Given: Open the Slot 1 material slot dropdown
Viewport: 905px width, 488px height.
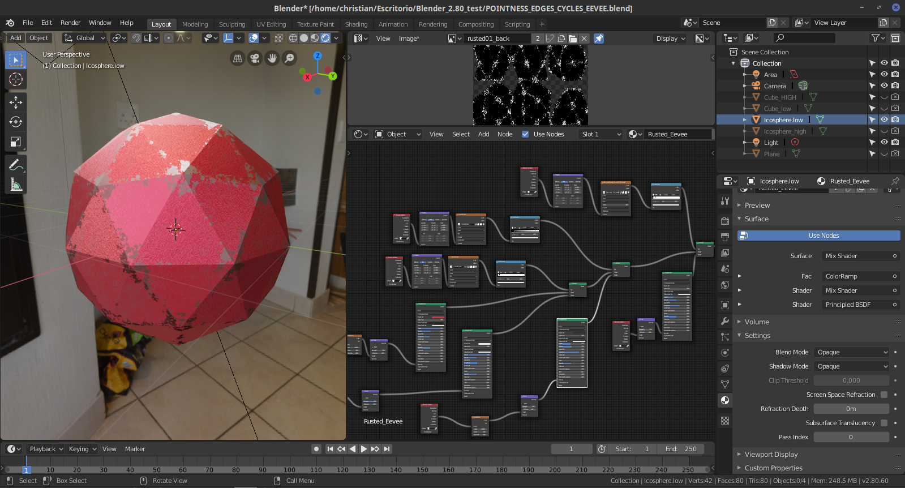Looking at the screenshot, I should 601,134.
